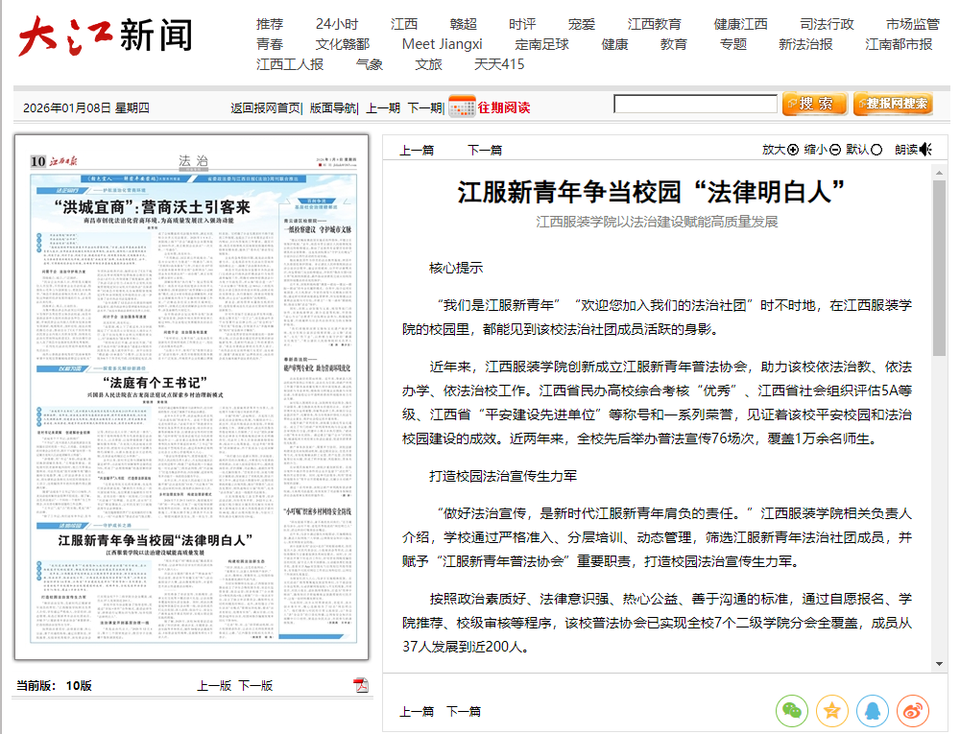This screenshot has width=960, height=734.
Task: Click the 朗读 speaker icon
Action: pyautogui.click(x=925, y=150)
